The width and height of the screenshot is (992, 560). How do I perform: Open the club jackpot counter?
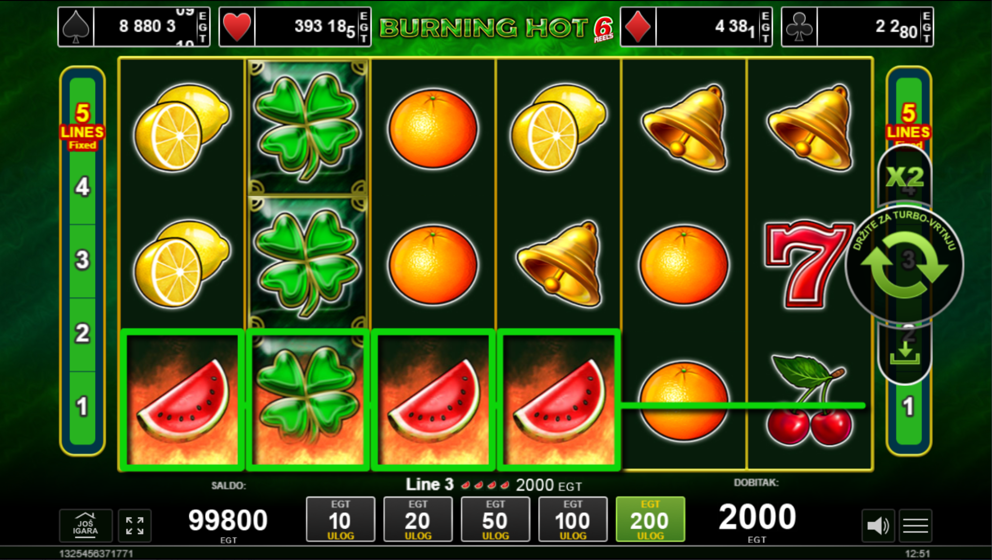coord(857,27)
